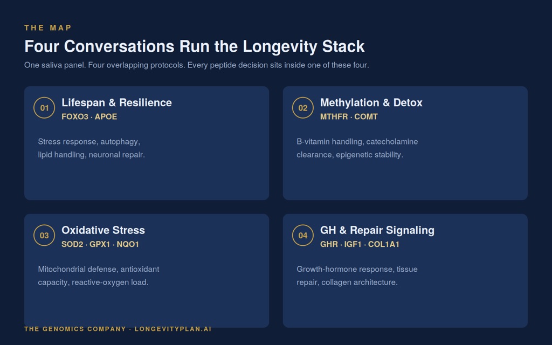Open the LONGEVITYPLAN.AI footer link
The width and height of the screenshot is (552, 345).
173,329
